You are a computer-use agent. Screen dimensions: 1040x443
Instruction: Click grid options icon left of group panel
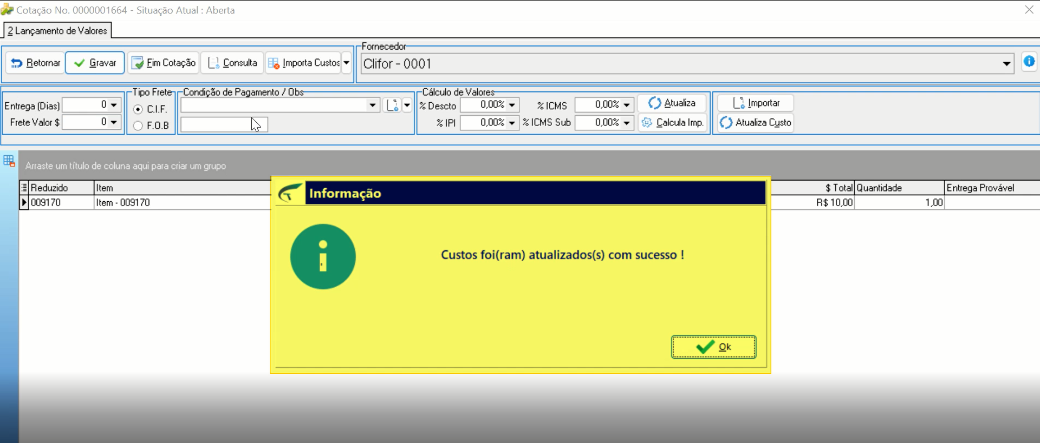(x=9, y=161)
